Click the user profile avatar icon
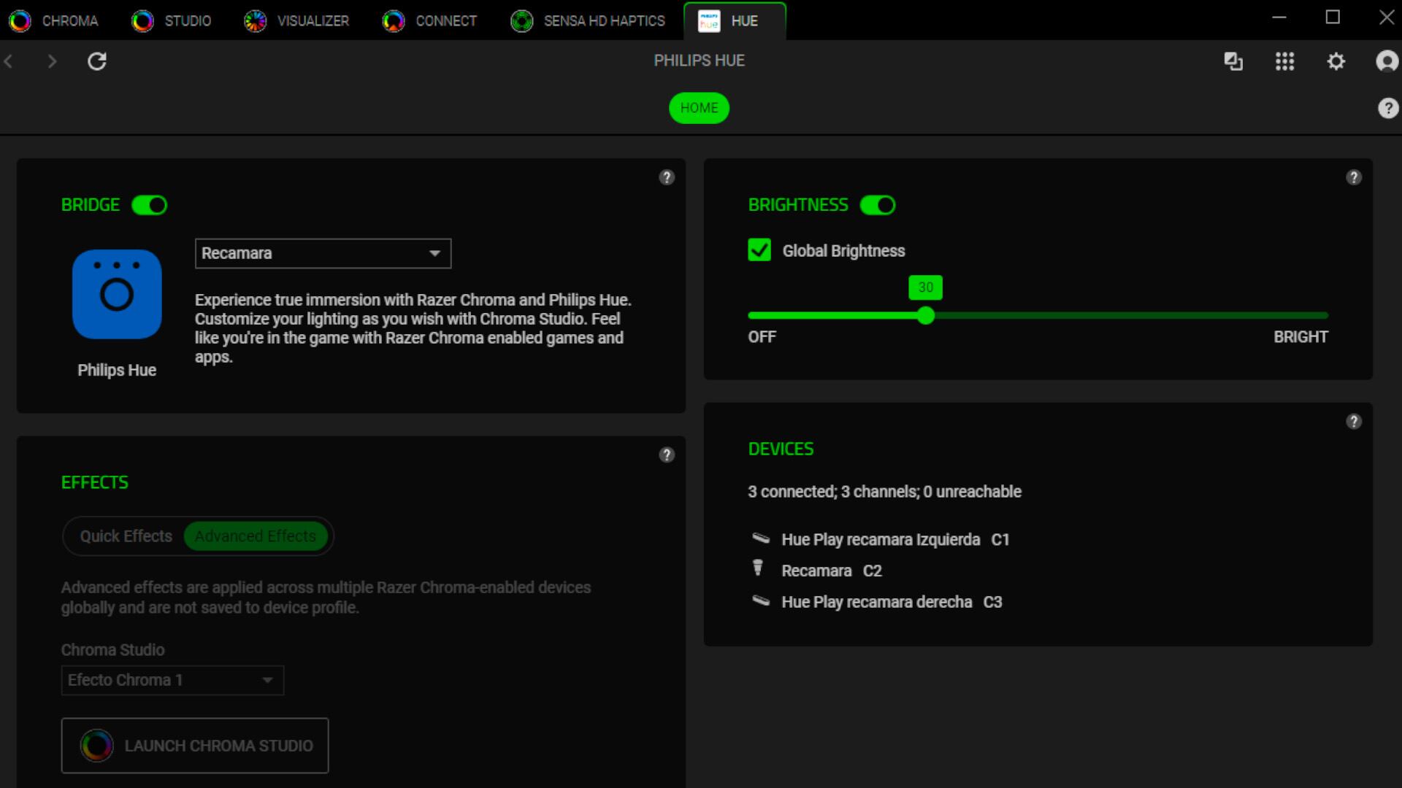Screen dimensions: 1402x788 [1386, 61]
